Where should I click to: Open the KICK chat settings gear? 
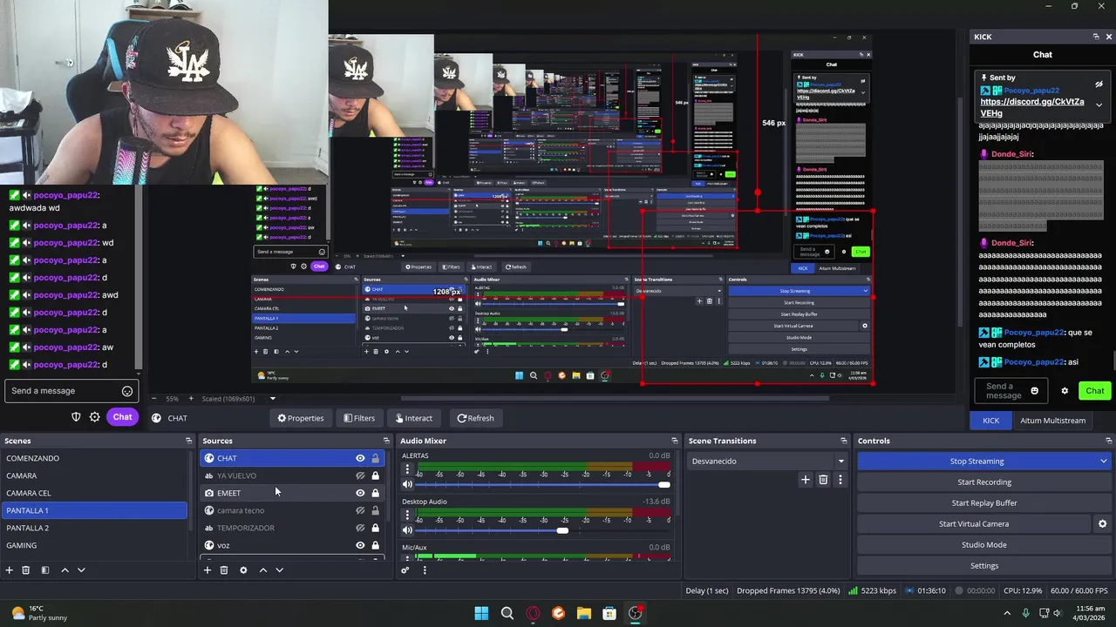[1065, 391]
